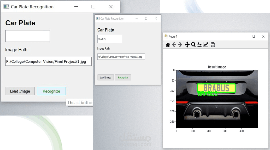Click Image Path label in small window
270x150 pixels.
tap(103, 49)
